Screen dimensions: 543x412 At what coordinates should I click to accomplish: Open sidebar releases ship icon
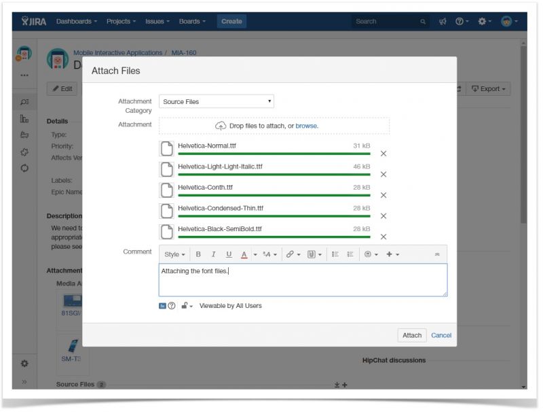click(24, 135)
